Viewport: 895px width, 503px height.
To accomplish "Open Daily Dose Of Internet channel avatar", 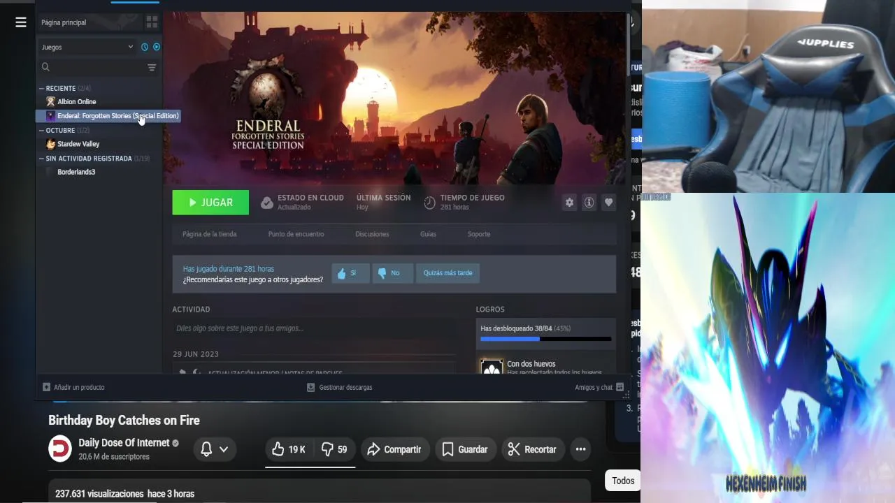I will pos(60,449).
